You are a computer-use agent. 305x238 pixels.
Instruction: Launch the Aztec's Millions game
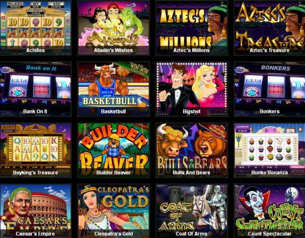tap(192, 28)
